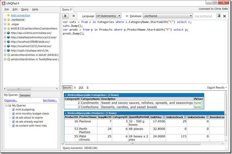Click the LINQPad 4 app icon in title bar

(4, 3)
